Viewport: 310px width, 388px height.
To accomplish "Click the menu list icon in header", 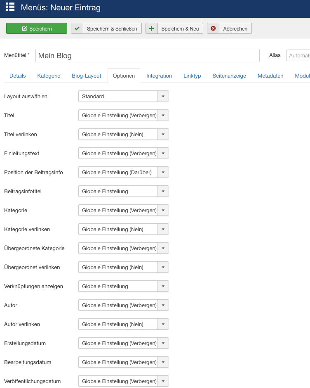I will click(x=10, y=7).
